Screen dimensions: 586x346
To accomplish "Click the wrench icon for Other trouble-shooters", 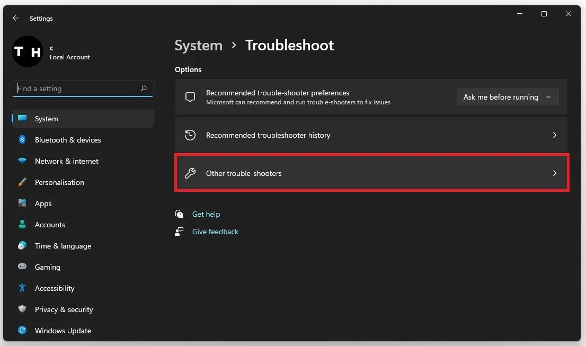I will (x=190, y=173).
